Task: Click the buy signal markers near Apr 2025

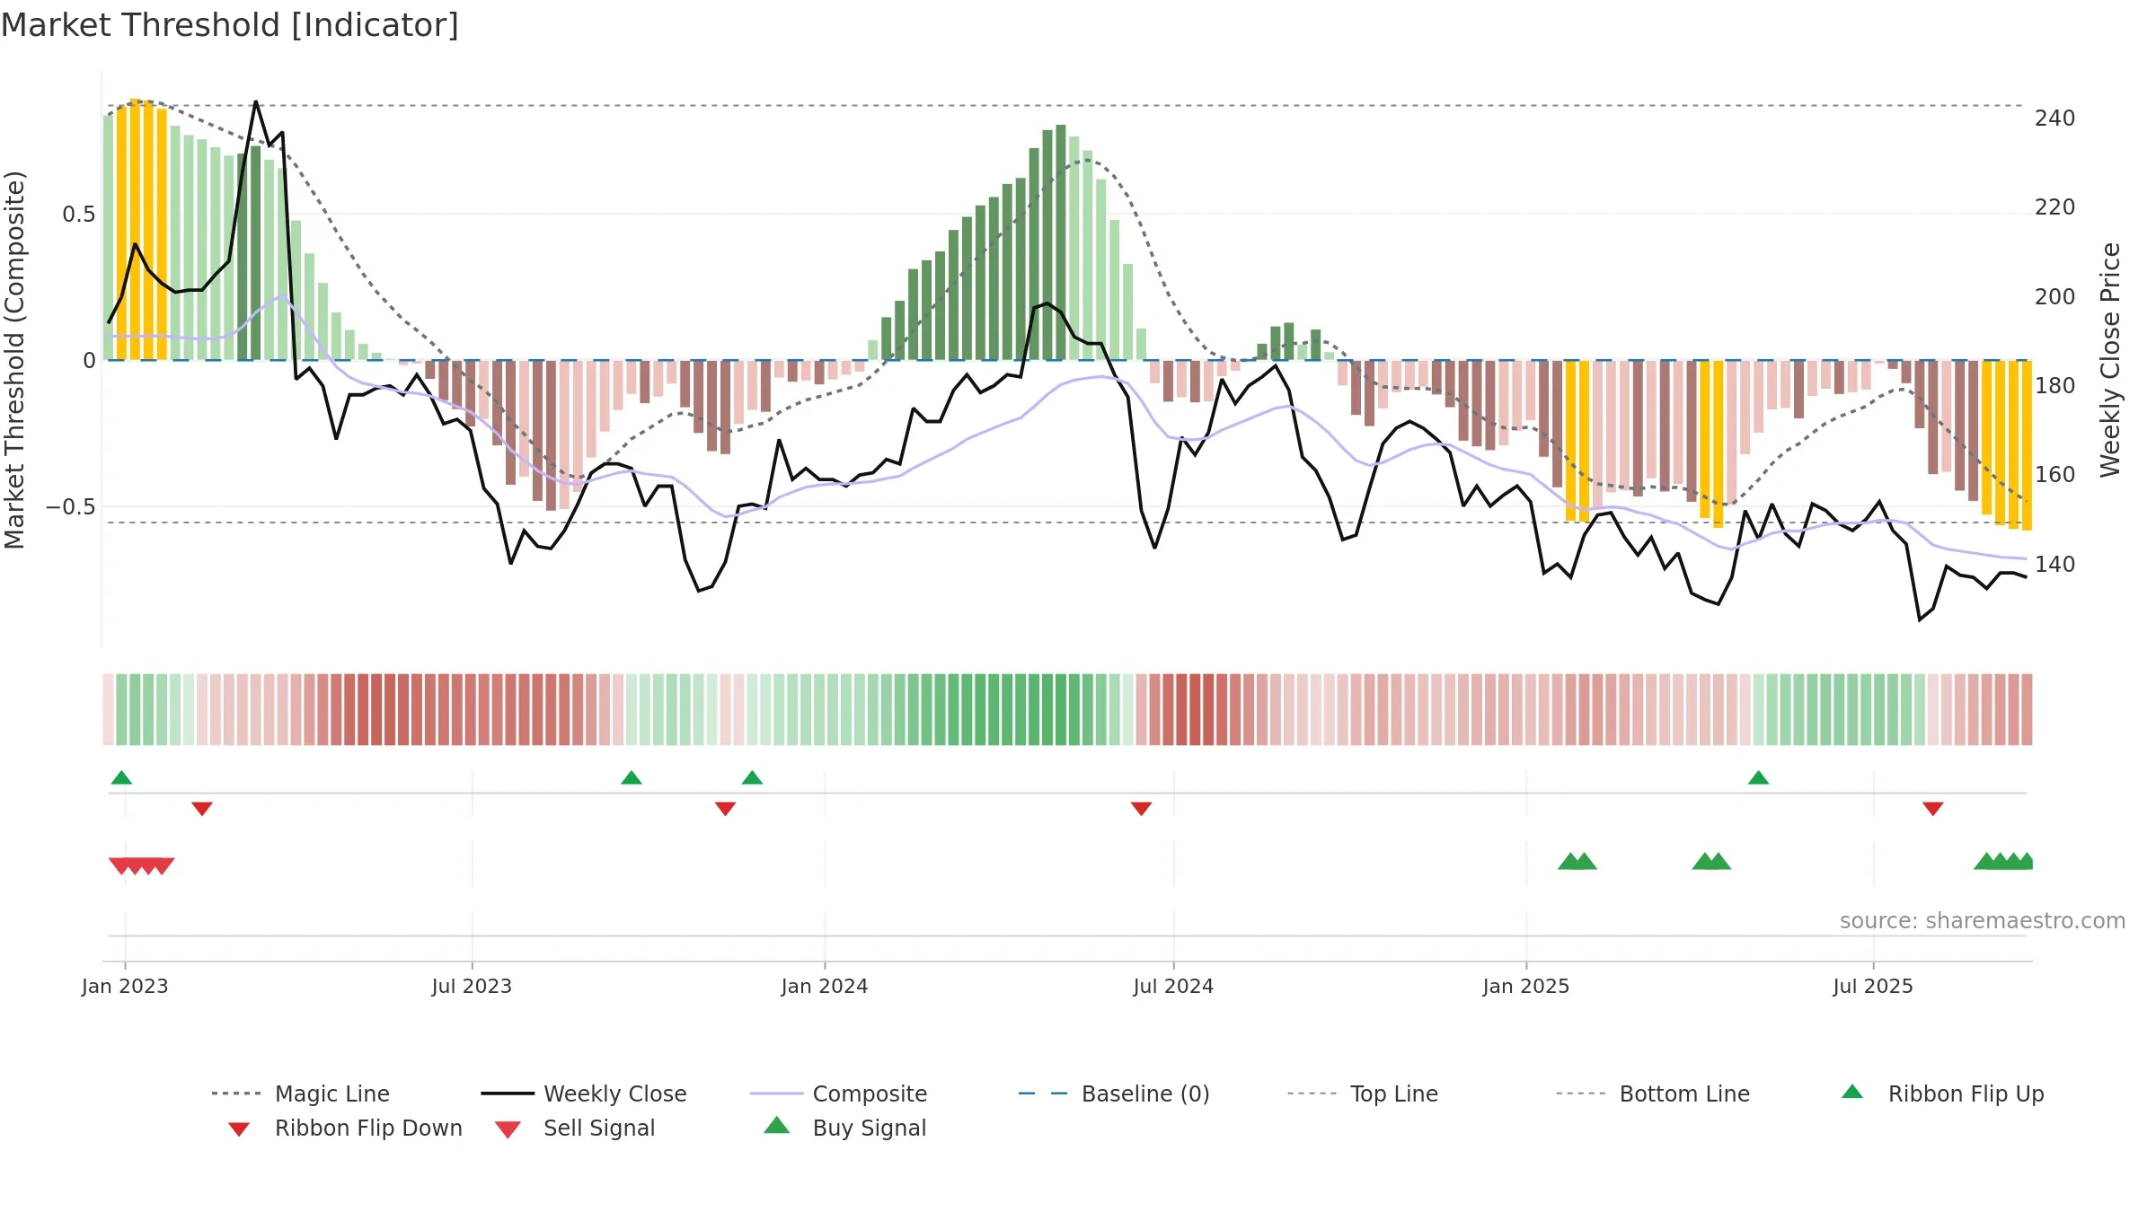Action: [1711, 861]
